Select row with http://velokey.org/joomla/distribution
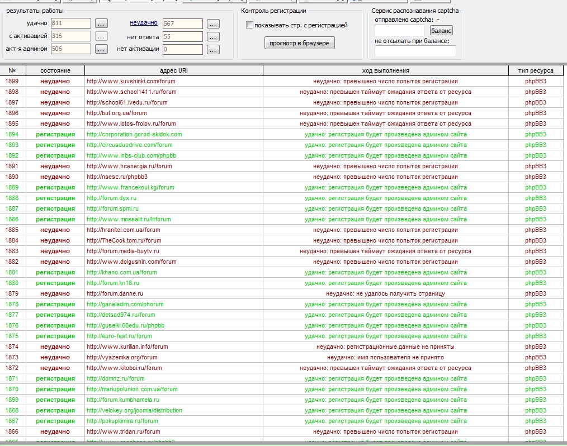Viewport: 567px width, 446px height. coord(282,411)
